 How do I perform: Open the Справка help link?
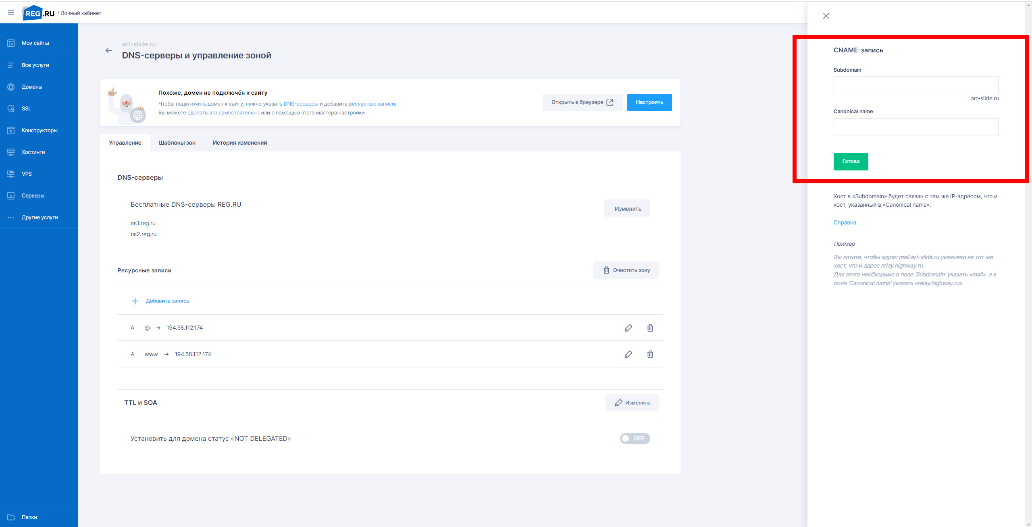[845, 222]
